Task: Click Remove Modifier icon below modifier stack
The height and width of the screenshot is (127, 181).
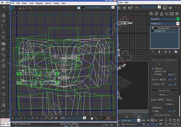Action: [170, 52]
